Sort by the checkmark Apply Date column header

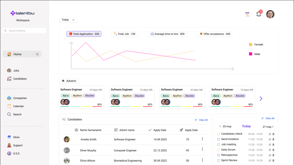157,130
